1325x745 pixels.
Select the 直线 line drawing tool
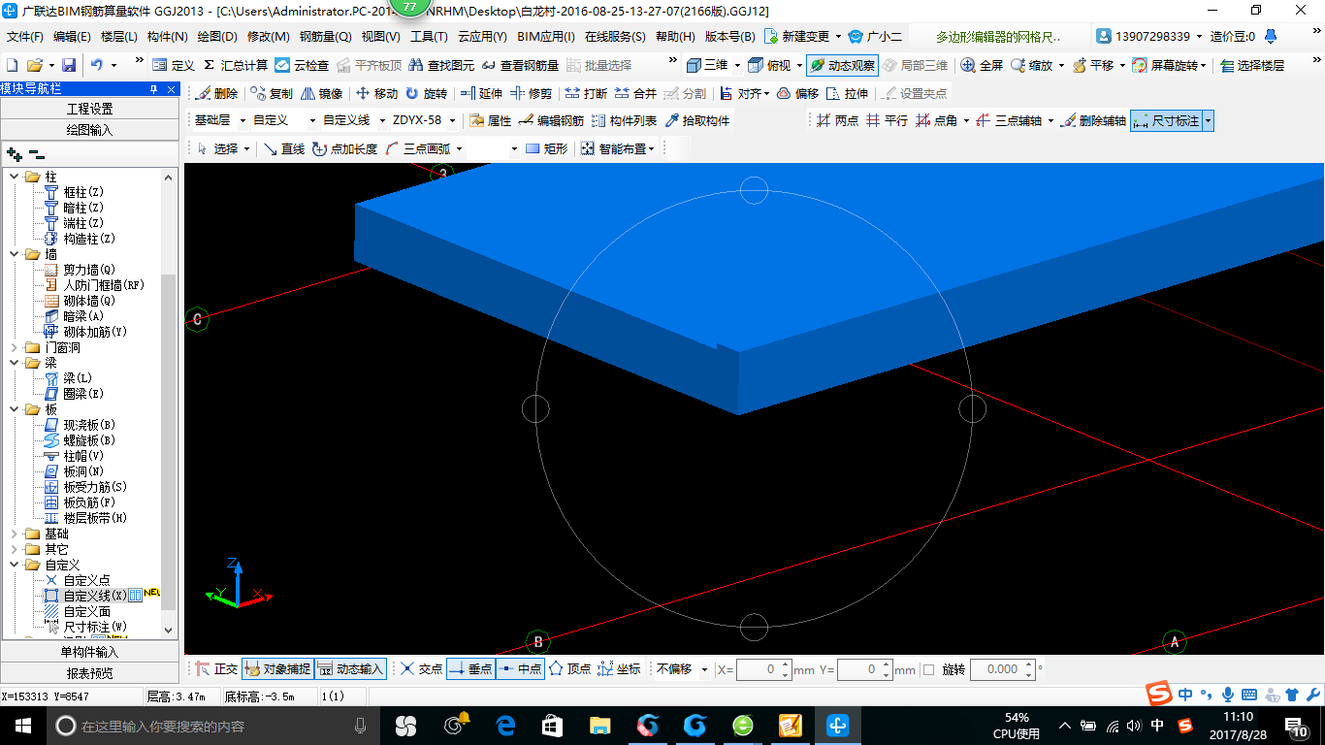pyautogui.click(x=284, y=148)
